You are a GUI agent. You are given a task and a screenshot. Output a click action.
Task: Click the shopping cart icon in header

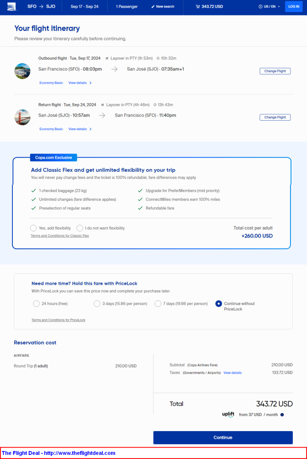point(197,6)
